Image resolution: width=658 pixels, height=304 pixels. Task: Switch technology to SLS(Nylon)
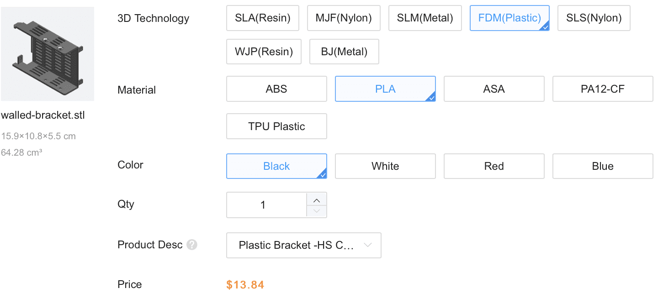pos(594,18)
